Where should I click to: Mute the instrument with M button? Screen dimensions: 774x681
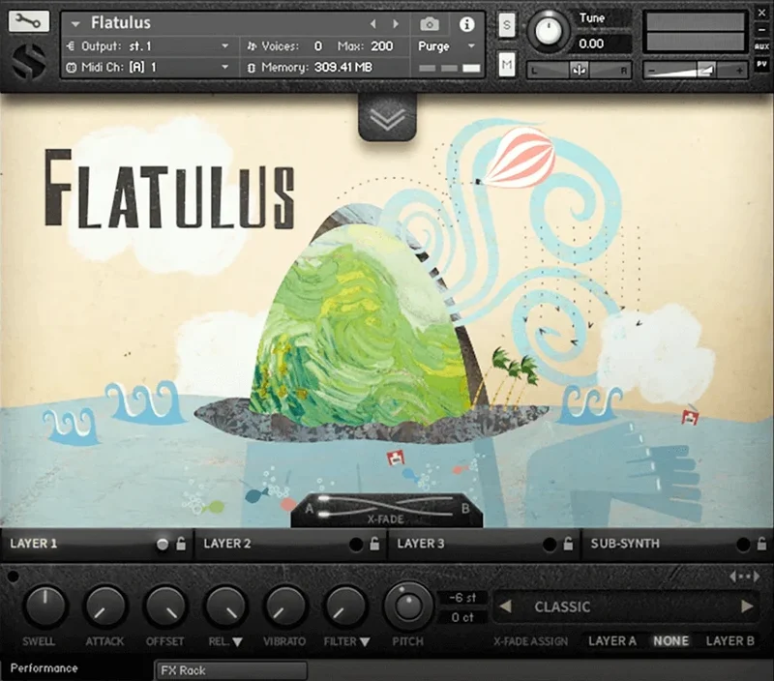(x=507, y=64)
